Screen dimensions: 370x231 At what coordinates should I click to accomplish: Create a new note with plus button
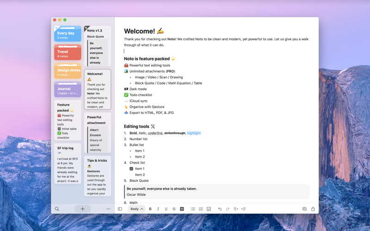[x=83, y=209]
